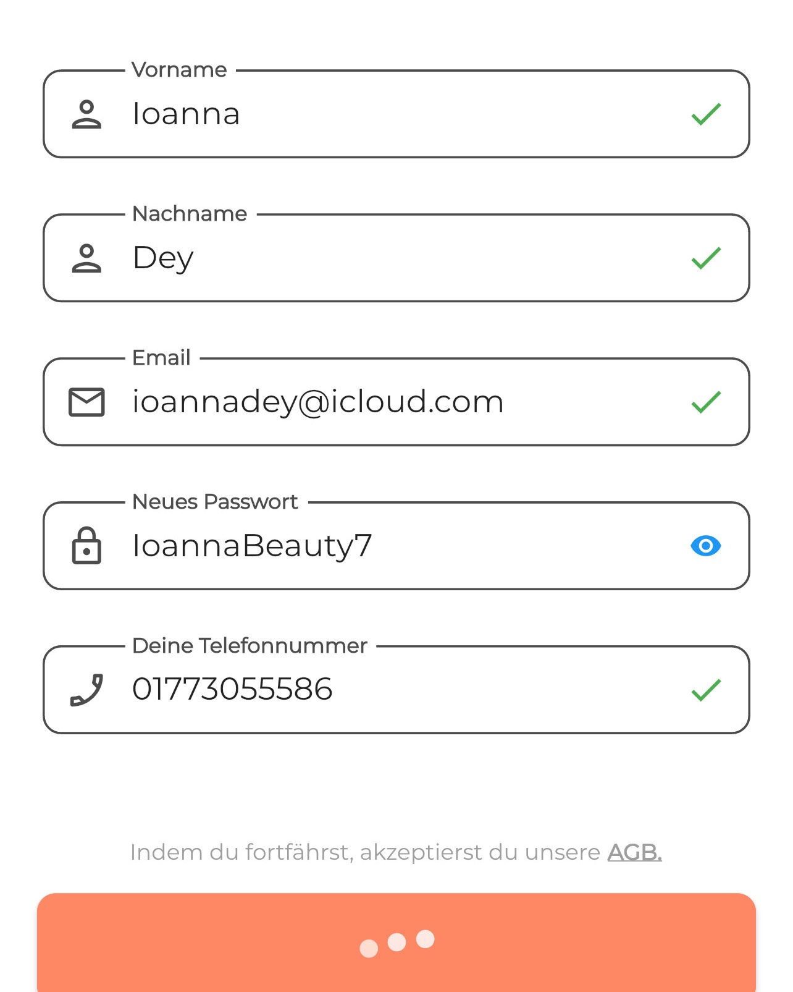Click the green checkmark in Vorname field

click(706, 114)
